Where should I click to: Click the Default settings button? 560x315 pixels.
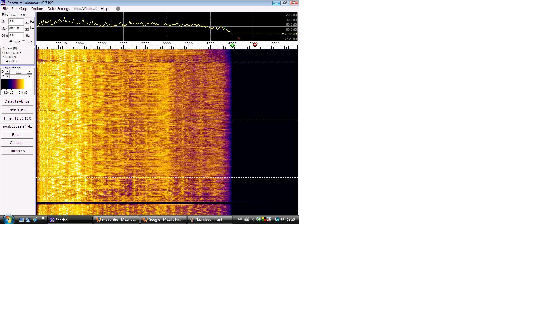(17, 101)
